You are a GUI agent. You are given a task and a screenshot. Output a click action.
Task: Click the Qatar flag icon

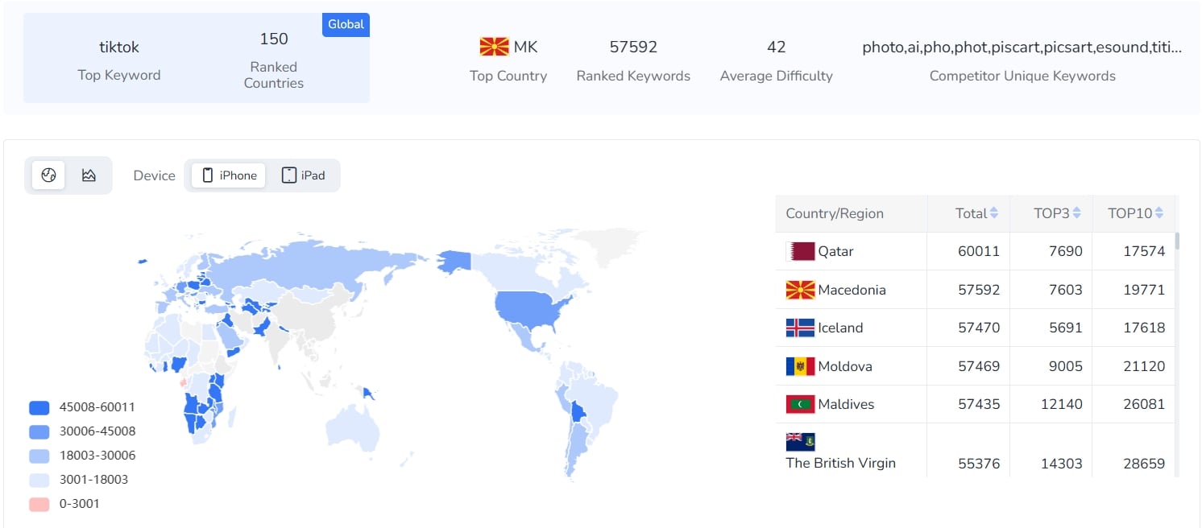[800, 251]
